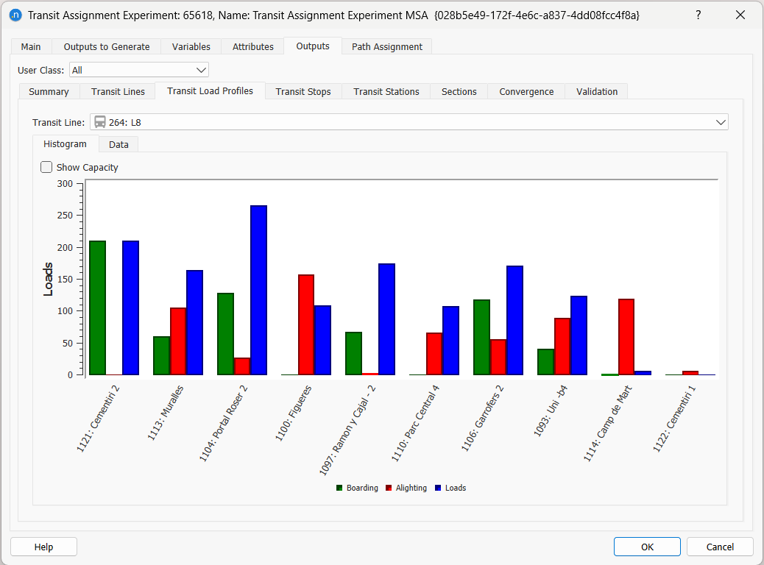
Task: Open the Validation tab
Action: (596, 91)
